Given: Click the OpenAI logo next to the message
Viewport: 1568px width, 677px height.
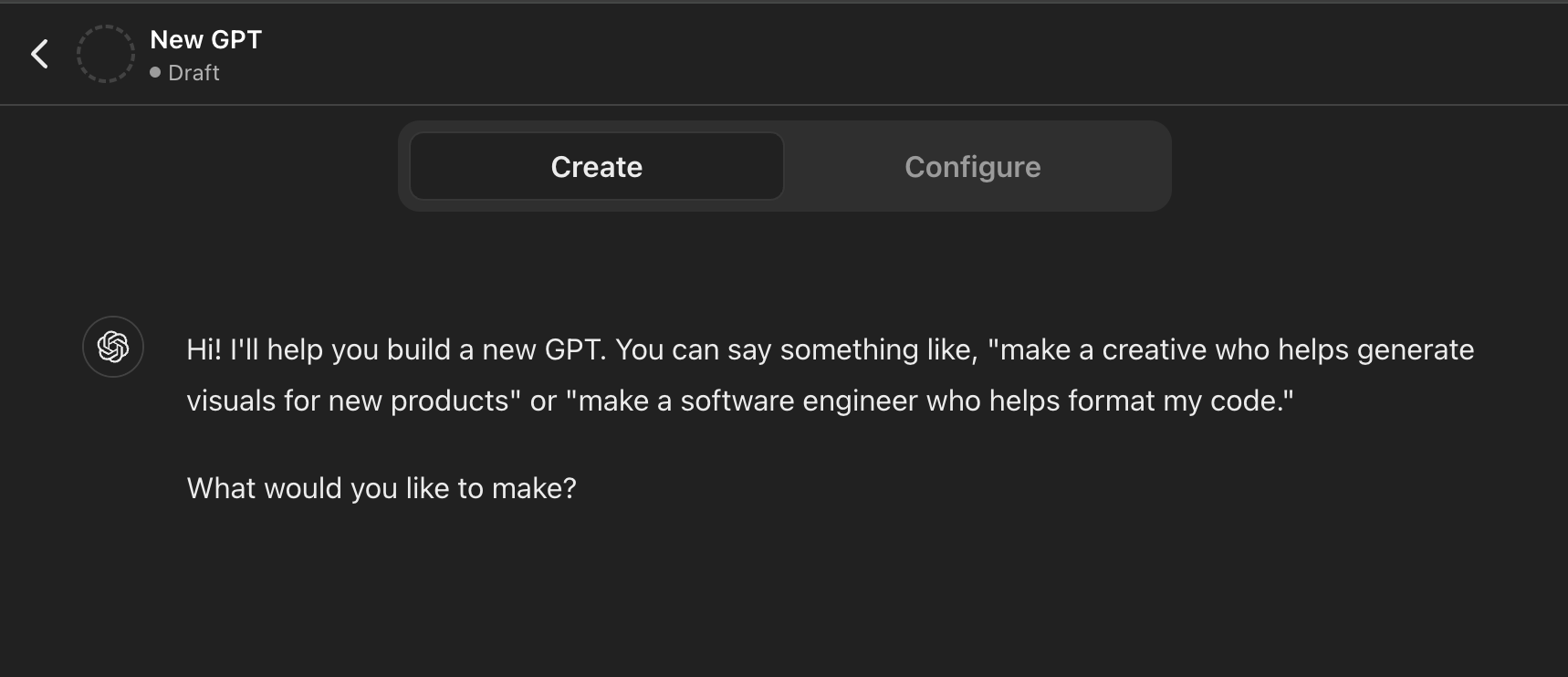Looking at the screenshot, I should click(112, 348).
